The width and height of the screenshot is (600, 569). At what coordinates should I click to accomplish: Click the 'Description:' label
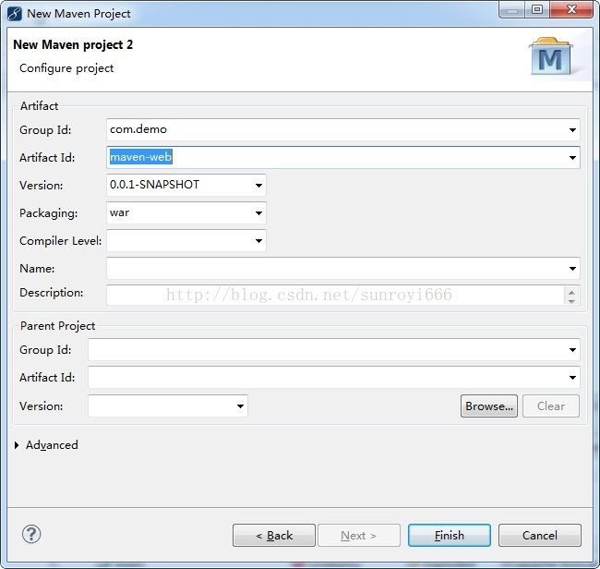52,293
